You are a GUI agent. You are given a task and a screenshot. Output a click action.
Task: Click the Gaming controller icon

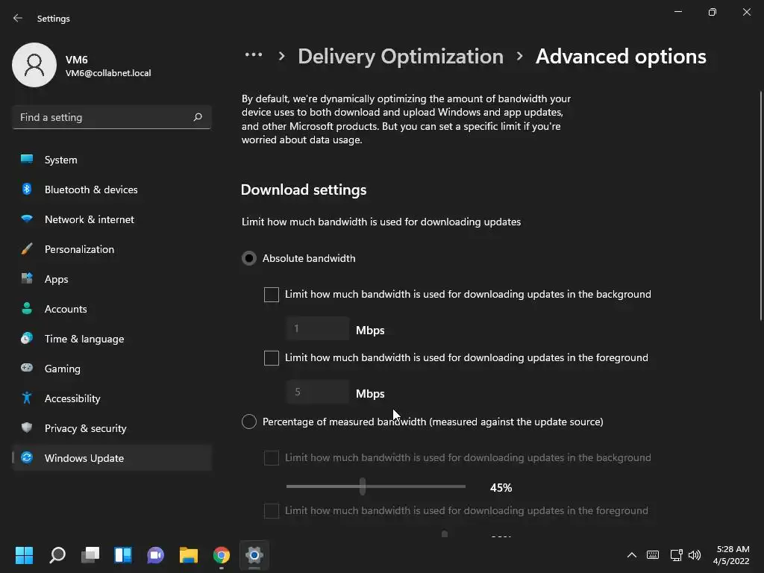click(x=27, y=368)
